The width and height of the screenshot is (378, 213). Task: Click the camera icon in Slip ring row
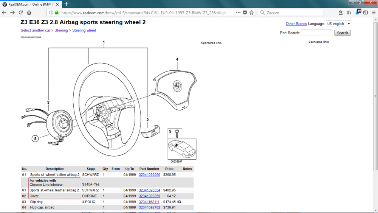click(179, 202)
